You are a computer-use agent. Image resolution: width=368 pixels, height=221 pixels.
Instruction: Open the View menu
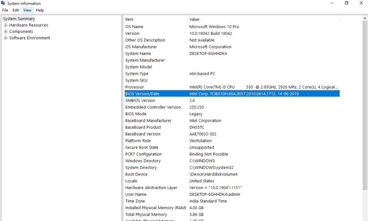pos(27,10)
